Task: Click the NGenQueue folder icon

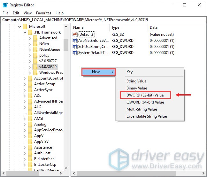Action: (35, 50)
